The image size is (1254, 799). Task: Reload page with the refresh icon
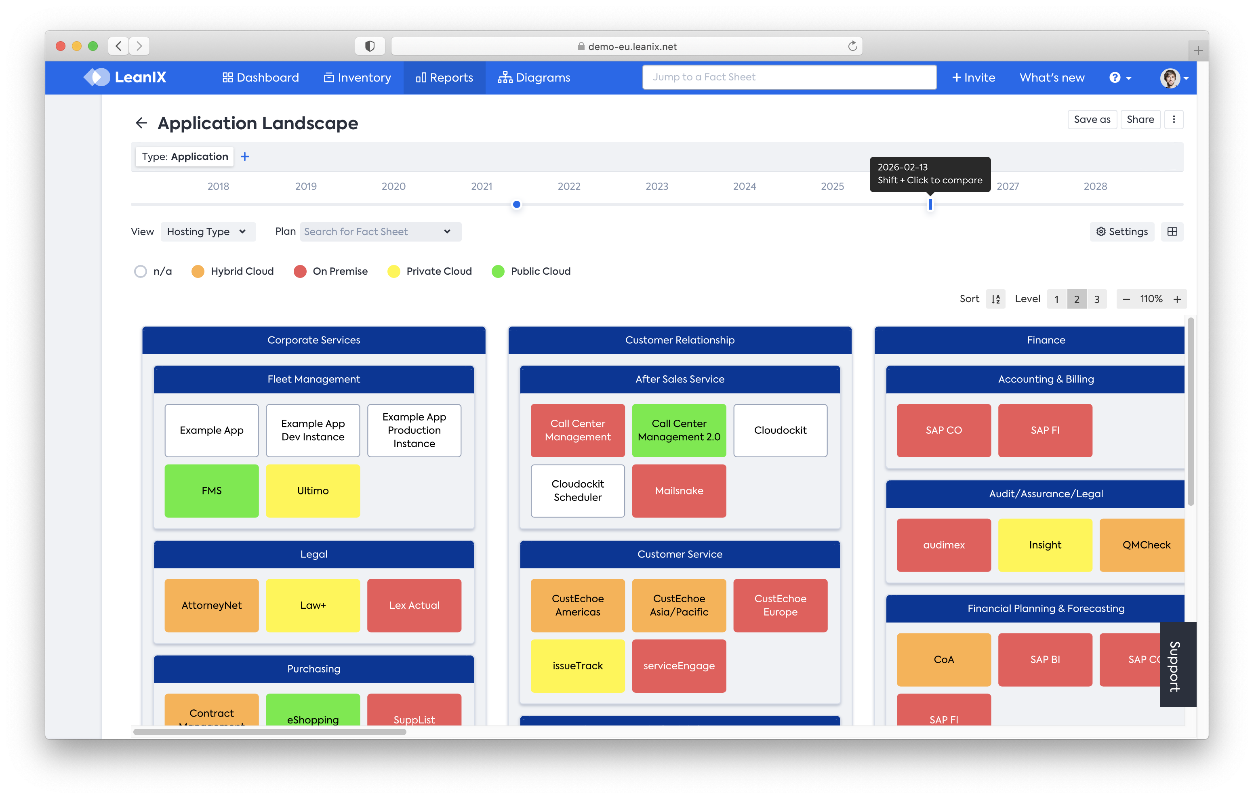tap(852, 46)
